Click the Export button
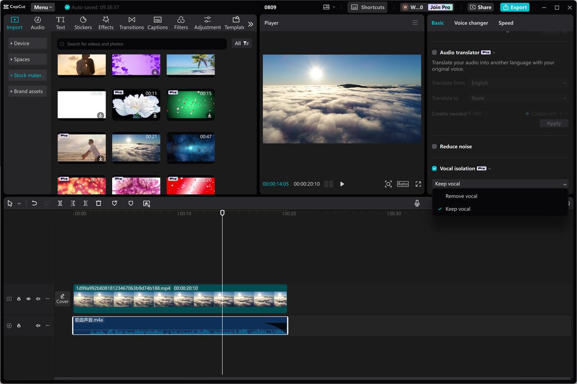 514,7
